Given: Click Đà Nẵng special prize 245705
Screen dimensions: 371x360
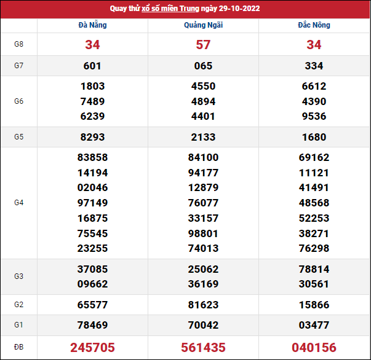Looking at the screenshot, I should tap(92, 347).
